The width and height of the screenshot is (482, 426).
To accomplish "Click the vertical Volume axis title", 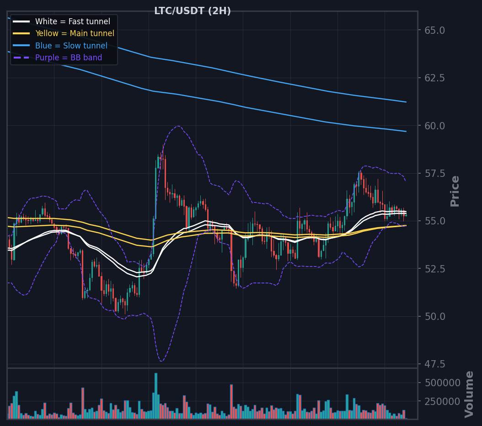I will point(469,394).
